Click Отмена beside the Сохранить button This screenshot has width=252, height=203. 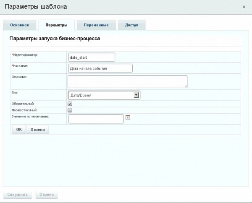click(46, 195)
